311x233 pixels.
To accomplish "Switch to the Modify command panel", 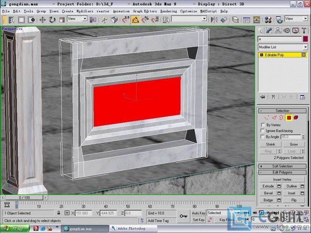I will click(x=269, y=31).
